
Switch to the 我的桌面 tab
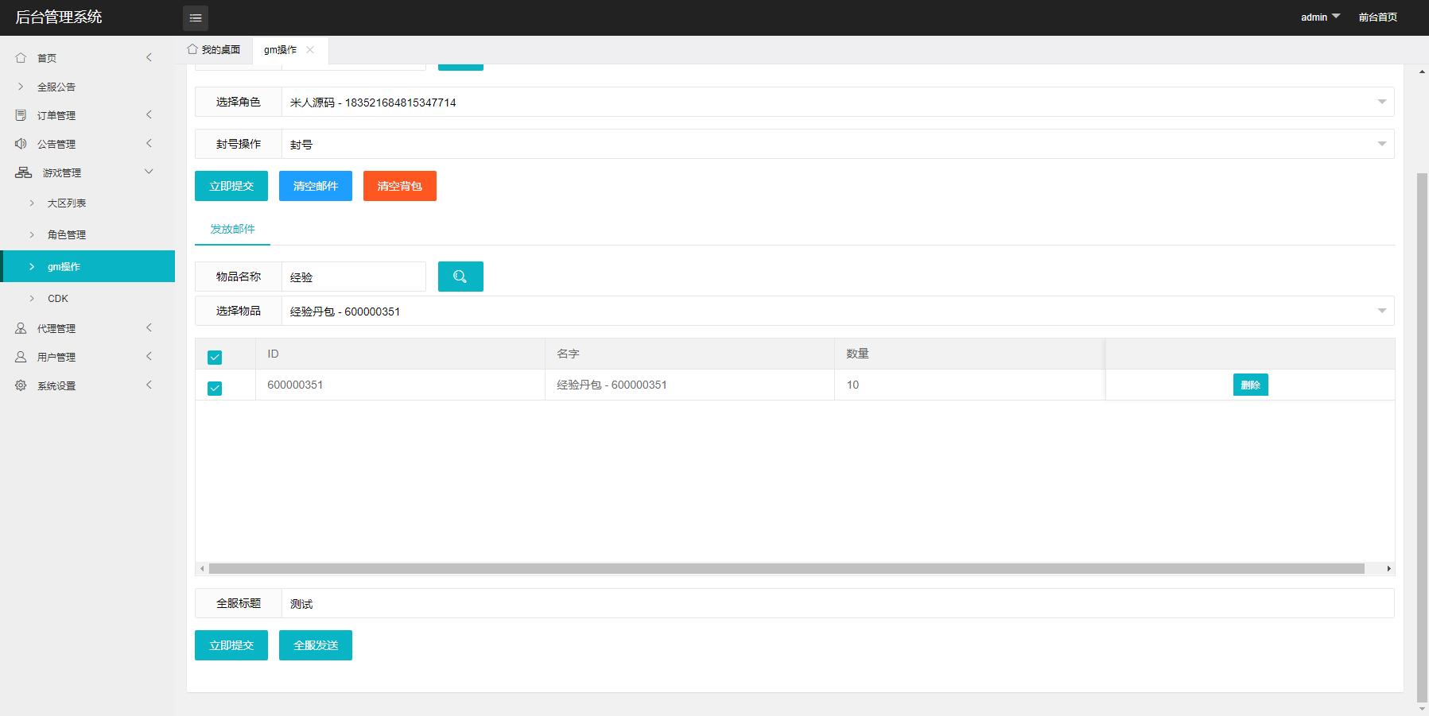[x=214, y=49]
